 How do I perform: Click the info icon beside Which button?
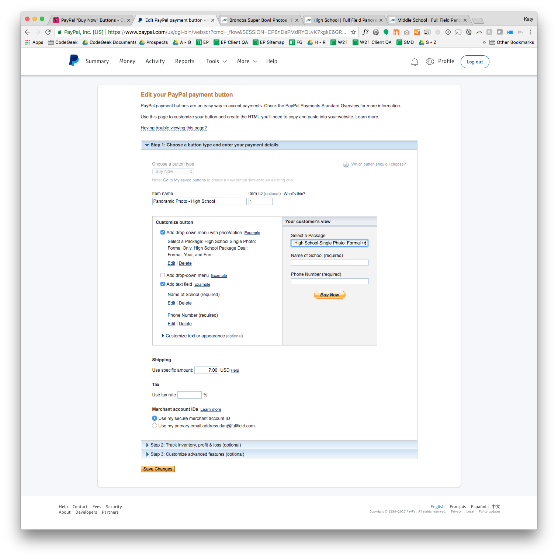(346, 164)
